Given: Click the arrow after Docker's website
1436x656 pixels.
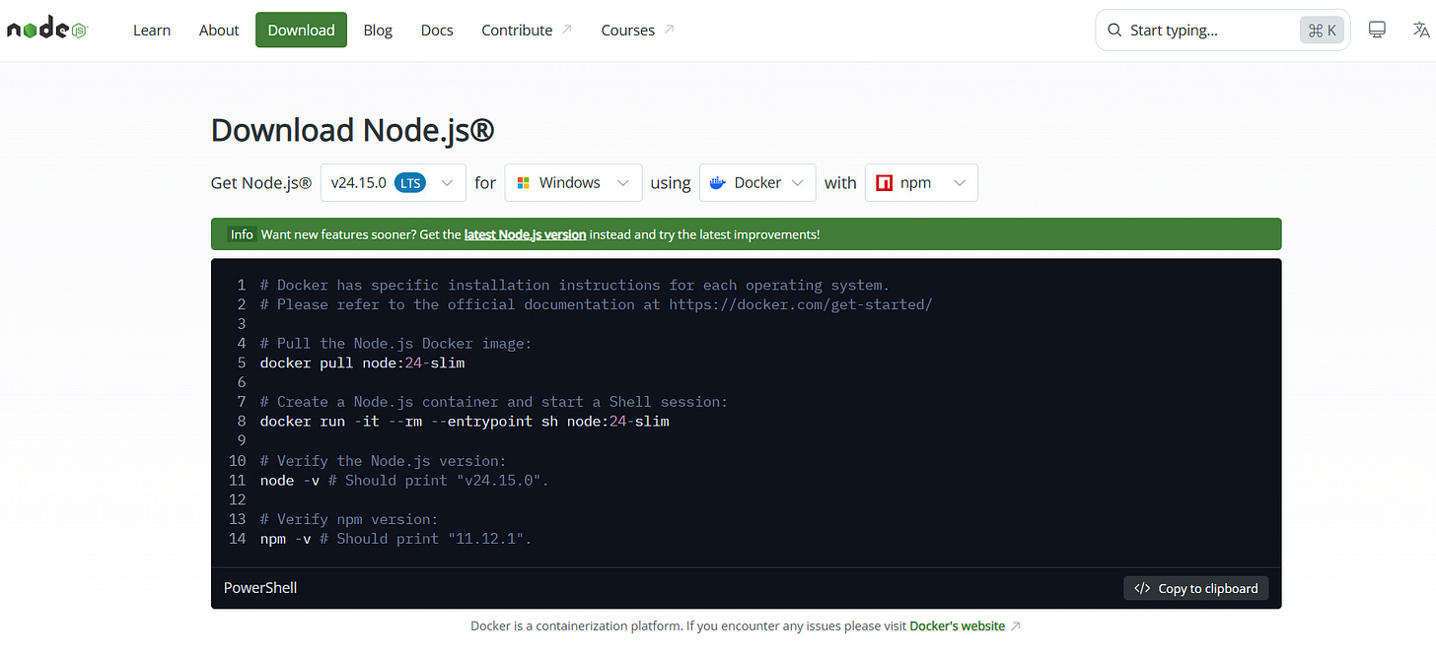Looking at the screenshot, I should click(1016, 625).
